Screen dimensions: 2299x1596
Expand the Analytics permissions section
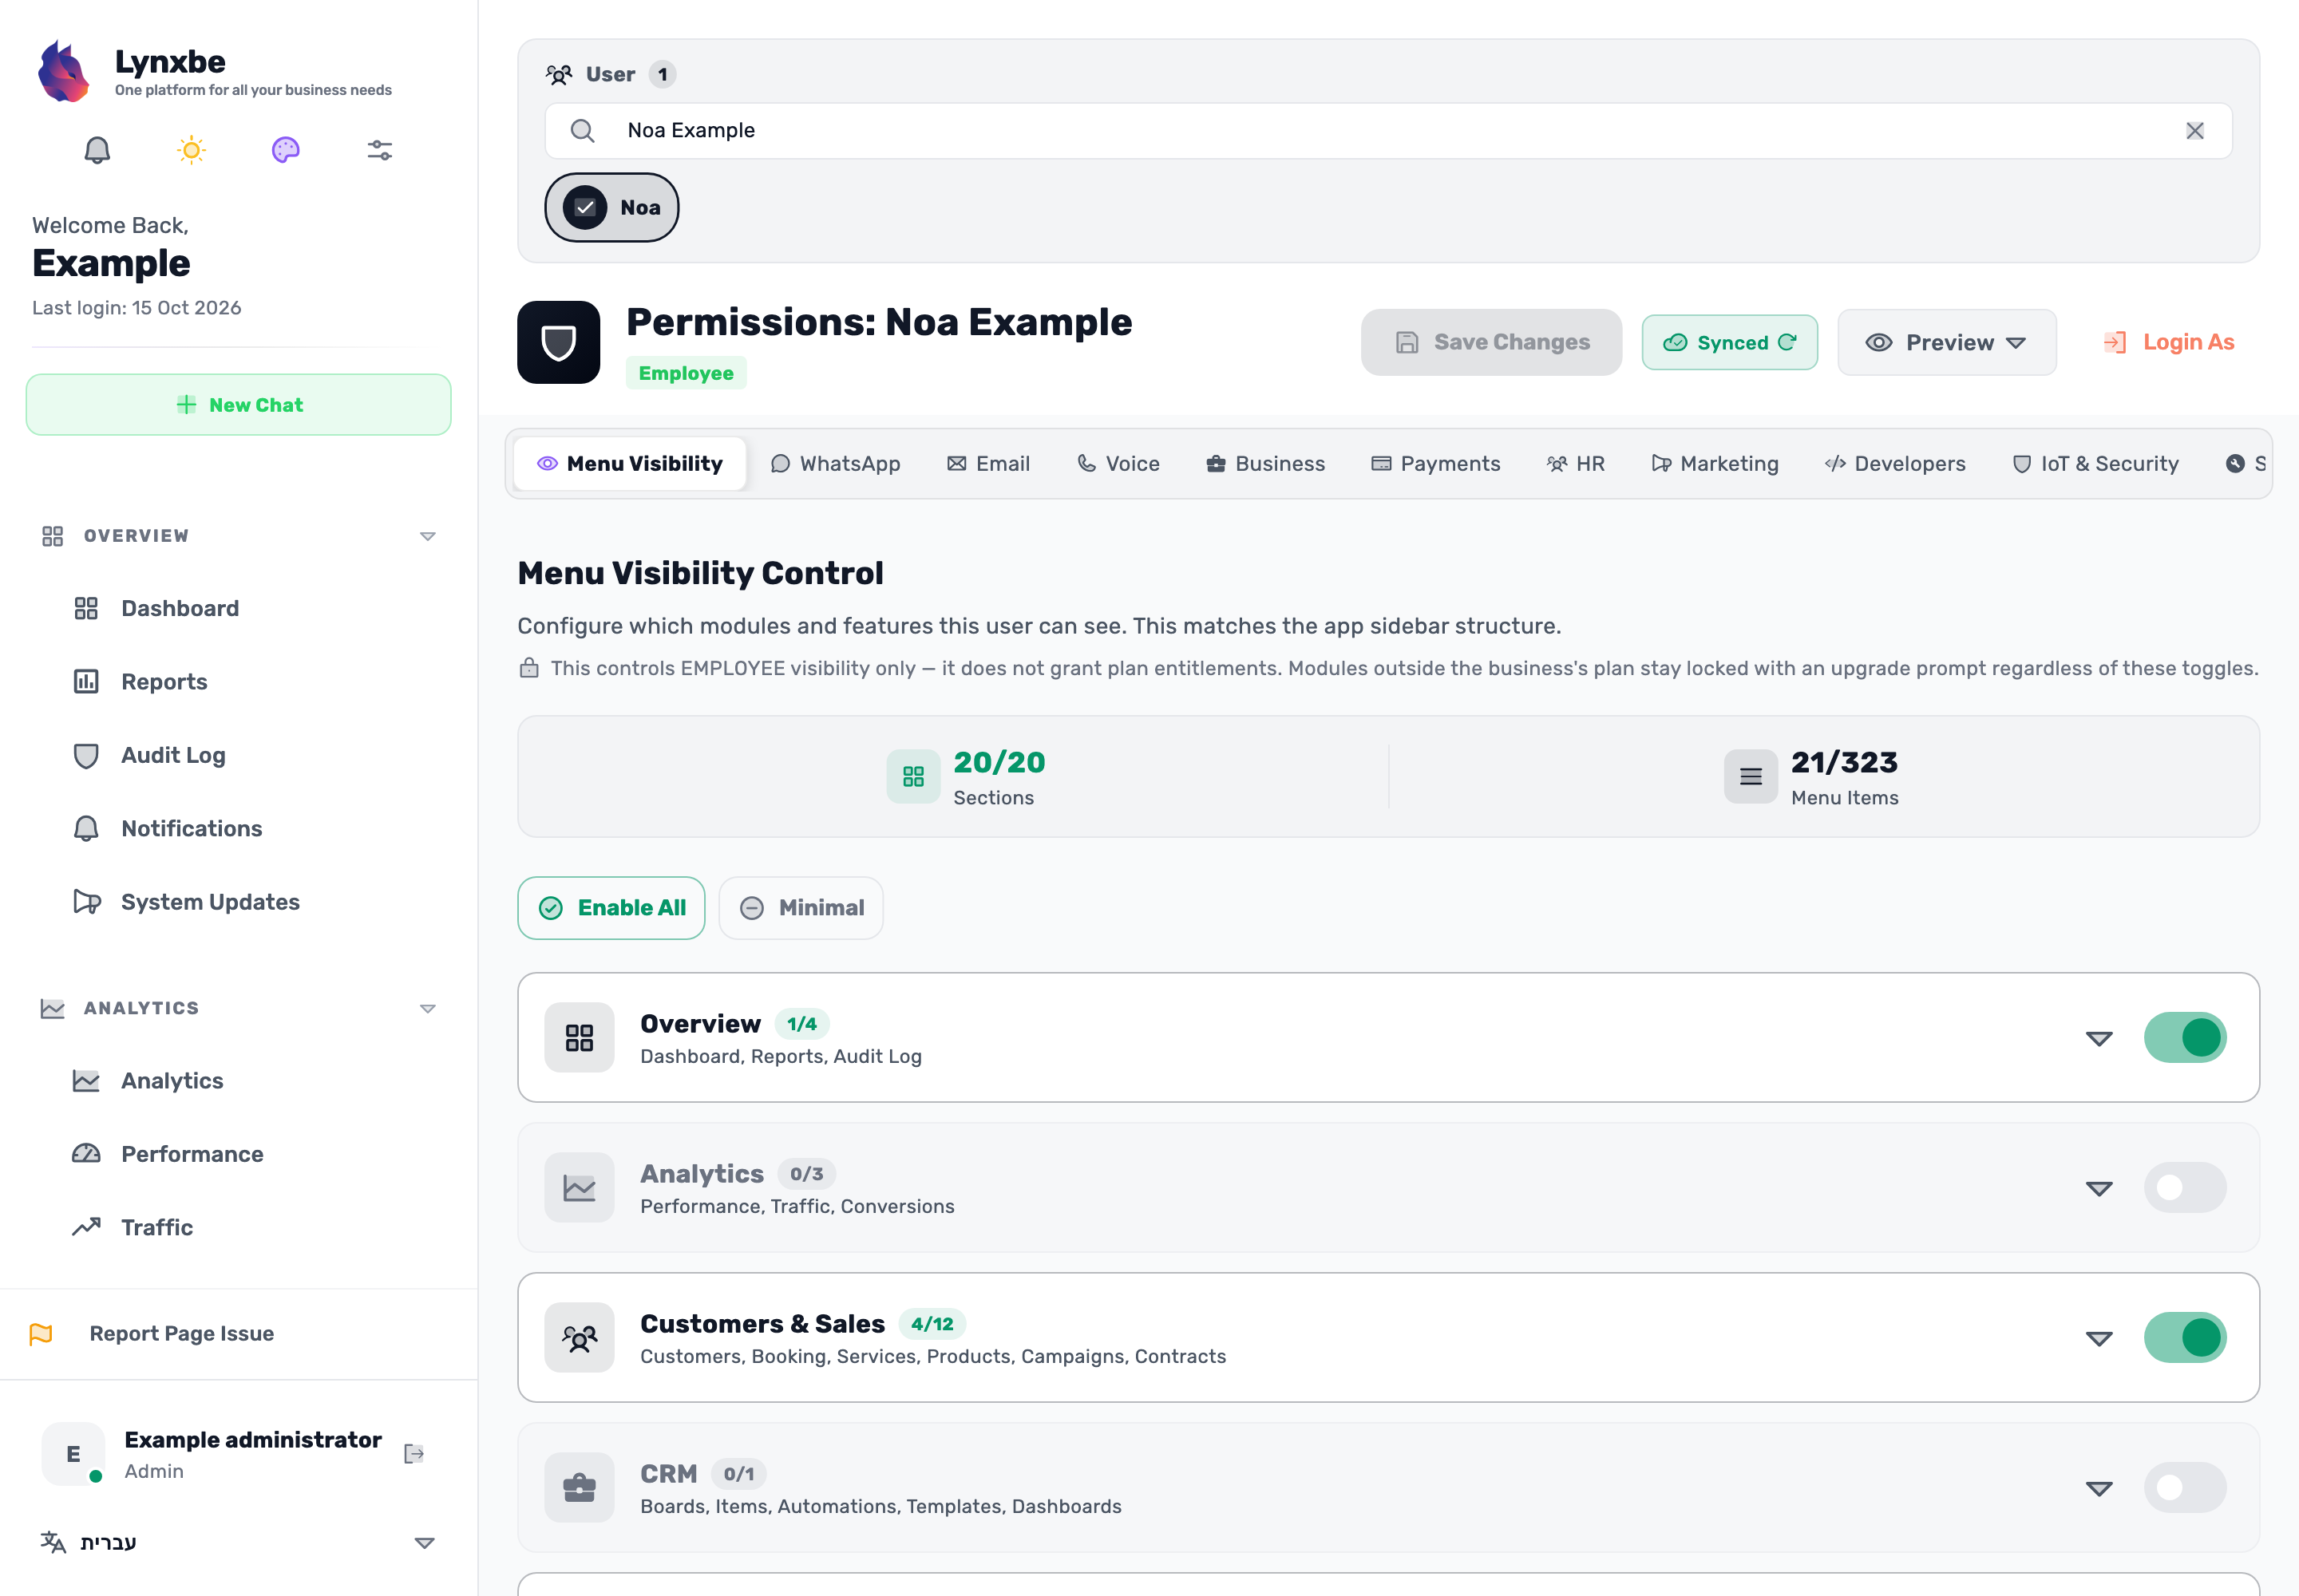(x=2099, y=1188)
